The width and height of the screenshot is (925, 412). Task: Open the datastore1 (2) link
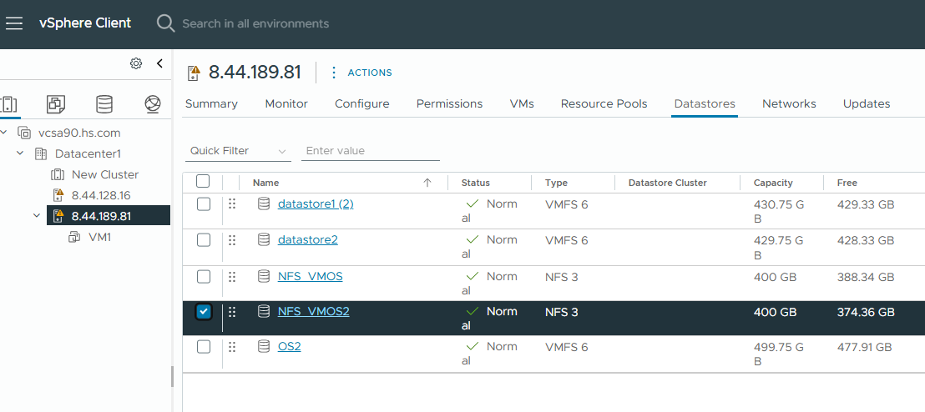[x=316, y=204]
